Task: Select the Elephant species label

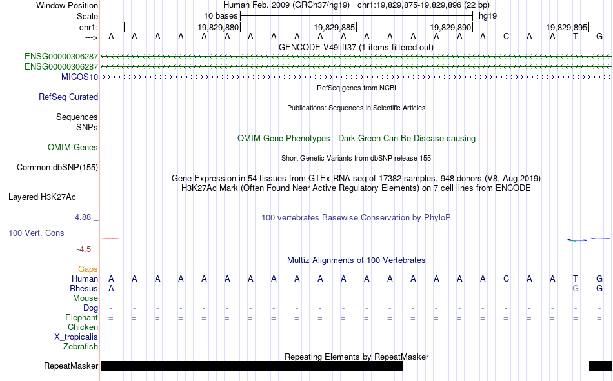Action: point(81,317)
